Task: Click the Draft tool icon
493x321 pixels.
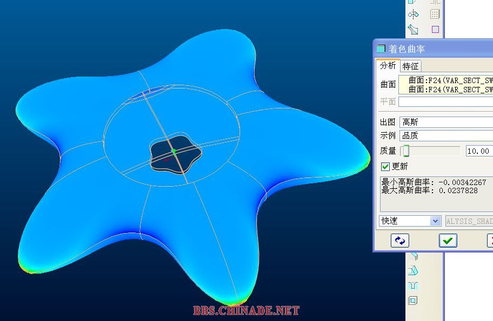Action: [x=414, y=270]
